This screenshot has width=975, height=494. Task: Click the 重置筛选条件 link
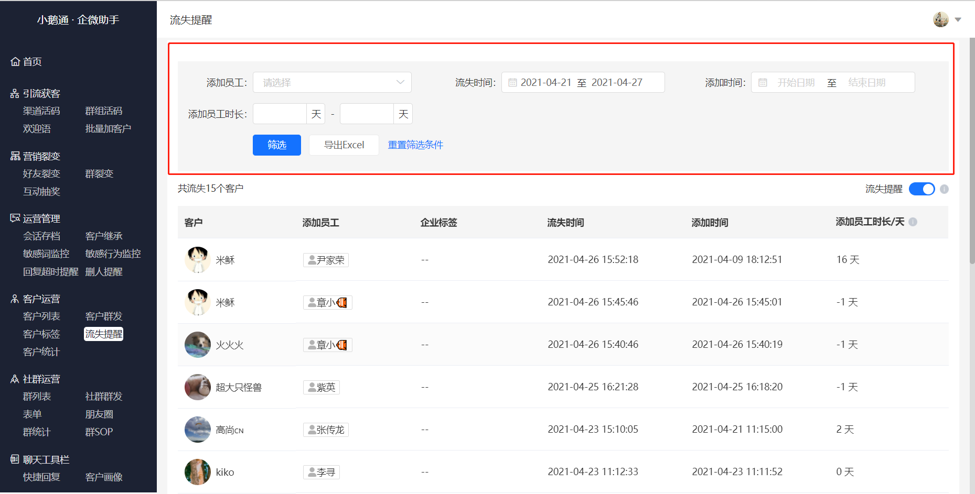[x=415, y=145]
